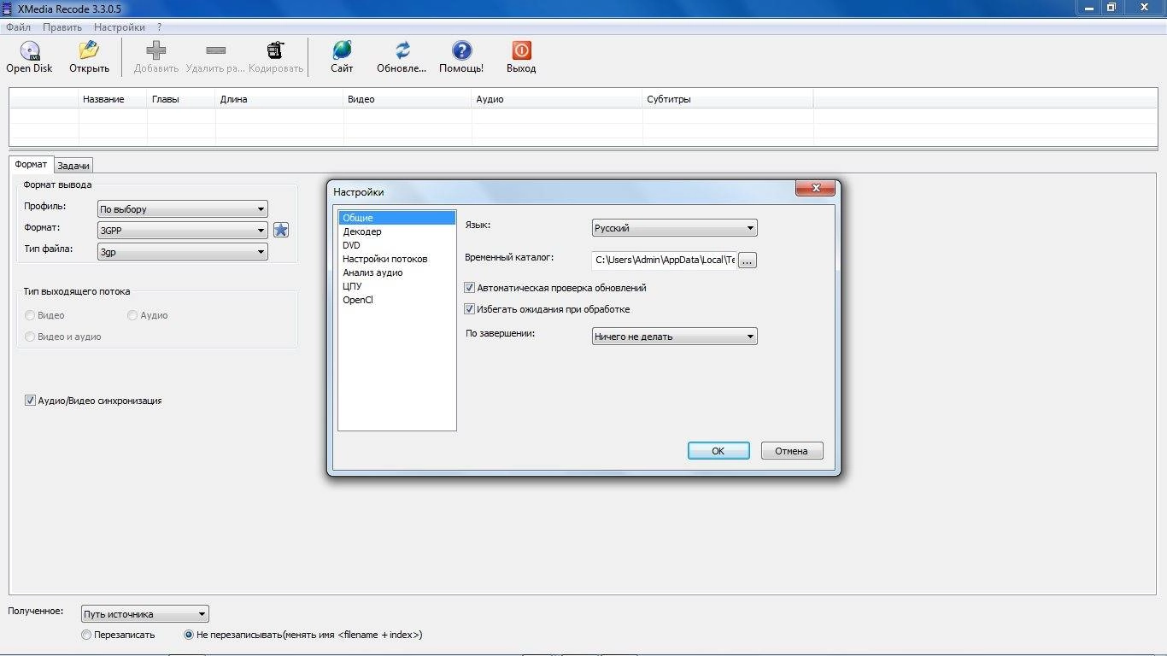1167x656 pixels.
Task: Click the Длина column header
Action: point(279,99)
